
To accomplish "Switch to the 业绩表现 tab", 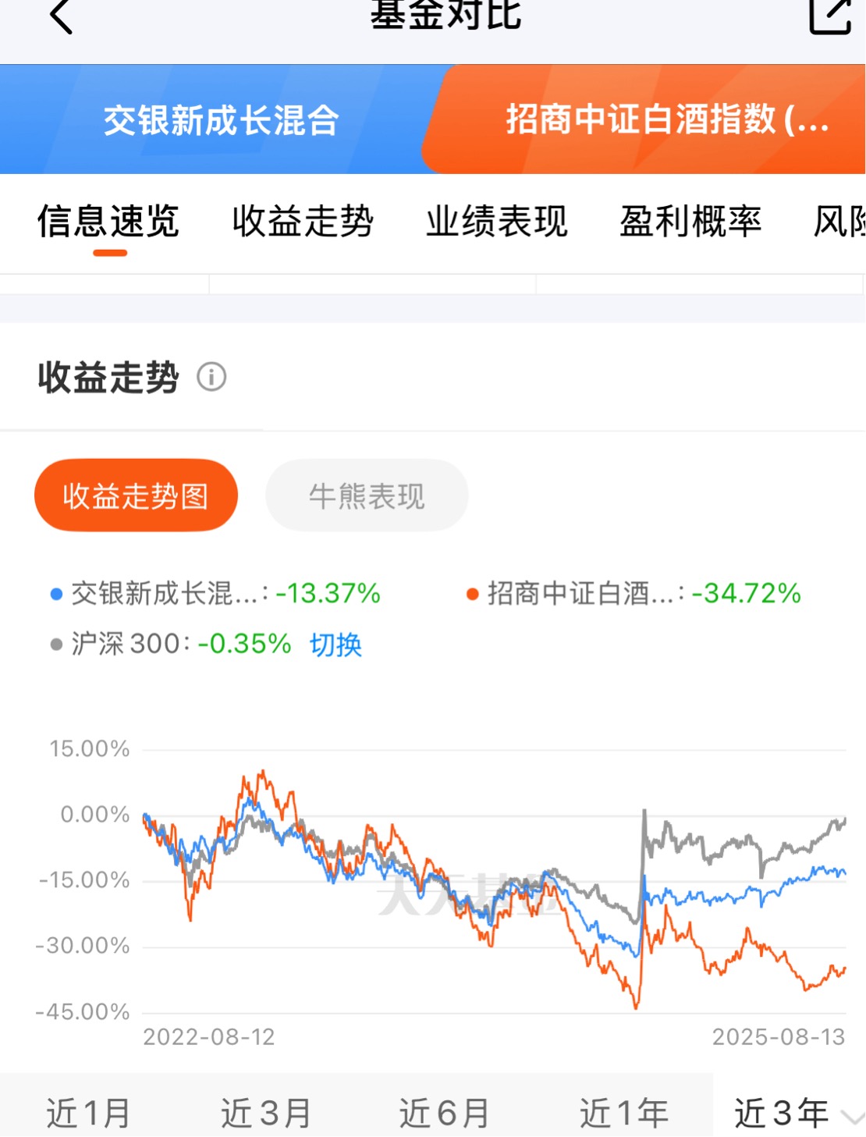I will pyautogui.click(x=497, y=222).
